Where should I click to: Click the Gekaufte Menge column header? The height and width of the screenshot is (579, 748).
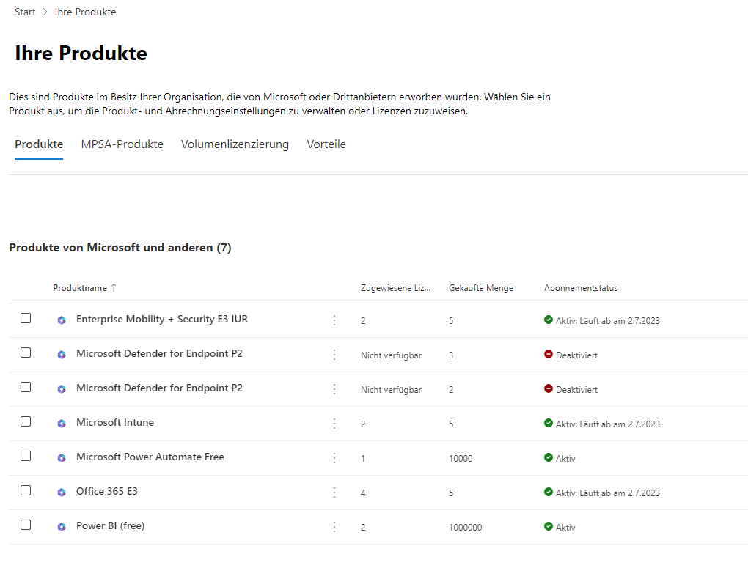481,287
